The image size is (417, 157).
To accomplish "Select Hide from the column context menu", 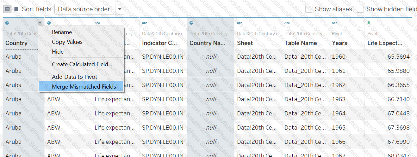I will coord(58,52).
